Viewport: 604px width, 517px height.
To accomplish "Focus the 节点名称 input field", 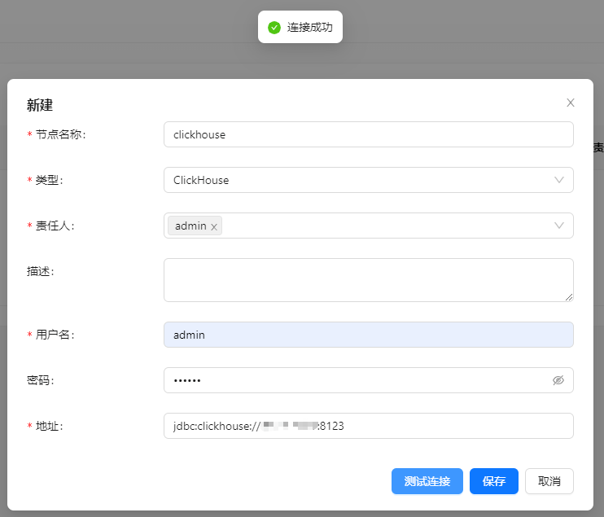I will pos(368,134).
